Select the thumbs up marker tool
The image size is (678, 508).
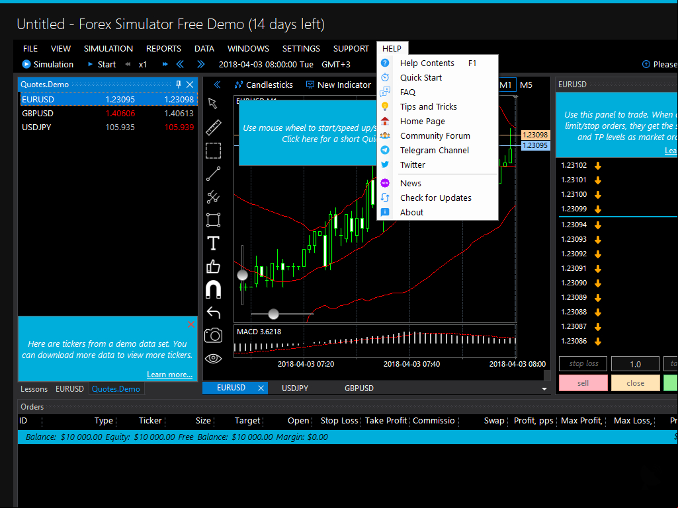point(213,266)
